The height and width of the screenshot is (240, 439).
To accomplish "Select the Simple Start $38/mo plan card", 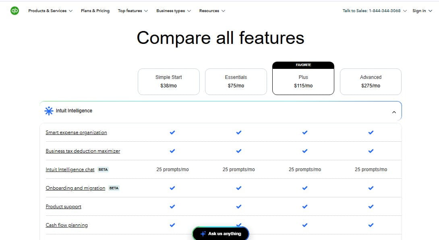I will [168, 82].
